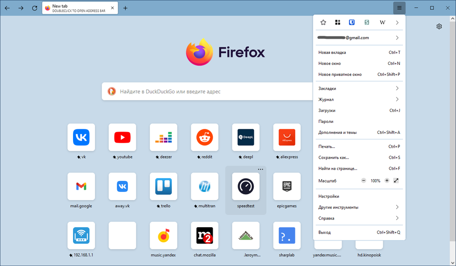Open the extensions grid icon in menu
This screenshot has height=266, width=456.
click(x=338, y=22)
